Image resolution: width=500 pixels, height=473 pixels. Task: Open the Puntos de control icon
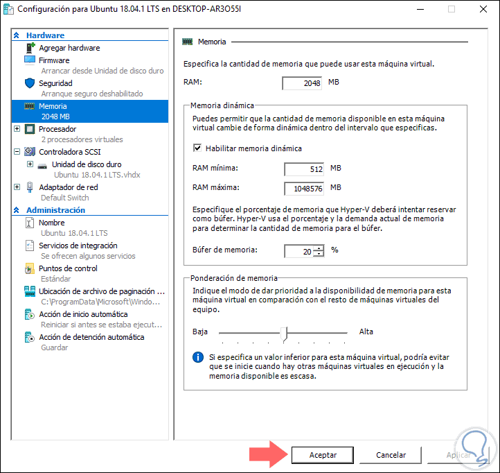coord(29,268)
